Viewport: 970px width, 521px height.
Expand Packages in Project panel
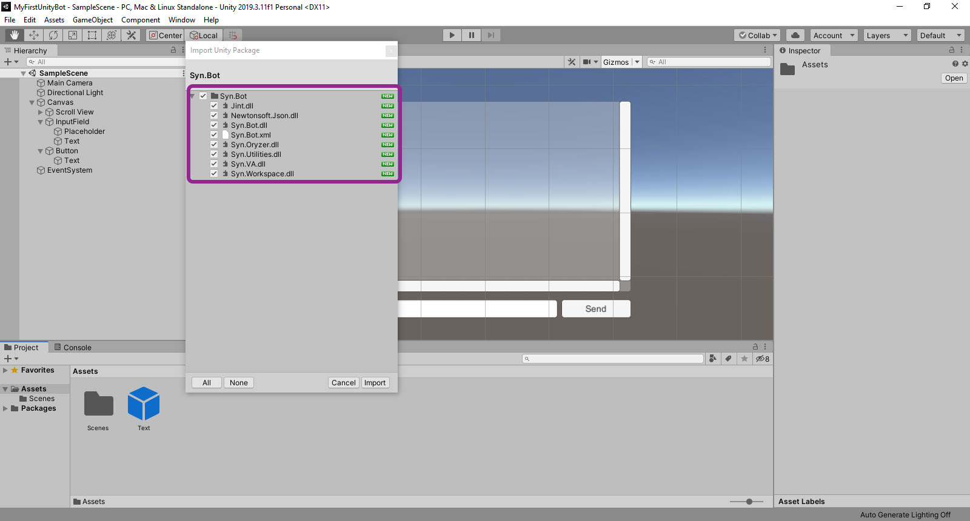(x=5, y=408)
